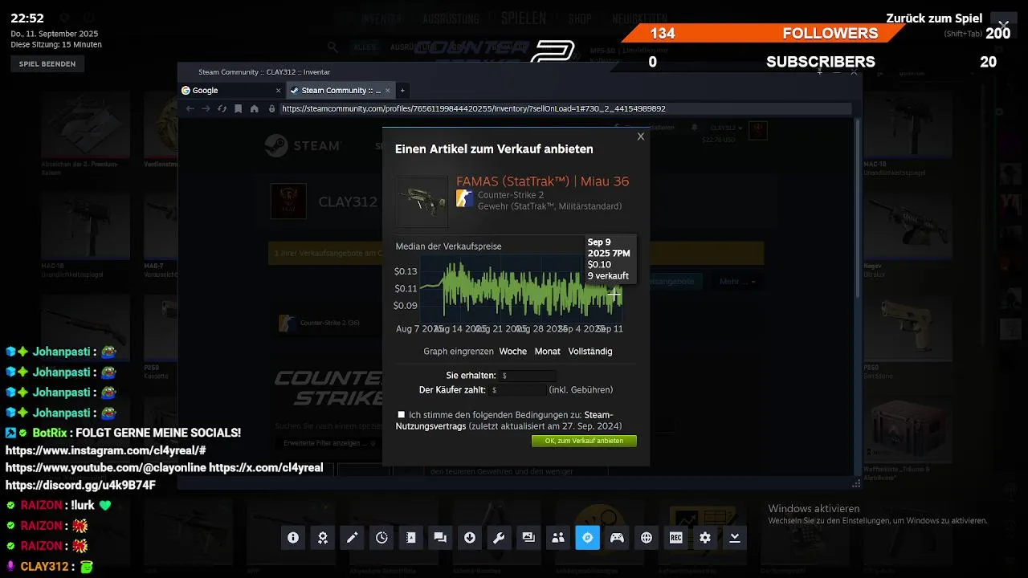Click the SPIEL BEENDEN button
Screen dimensions: 1028x578
click(47, 64)
